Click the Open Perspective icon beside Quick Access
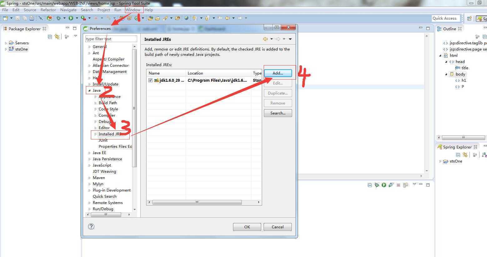Image resolution: width=487 pixels, height=257 pixels. pos(469,18)
